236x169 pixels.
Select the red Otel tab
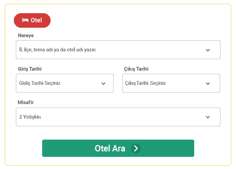(x=32, y=20)
